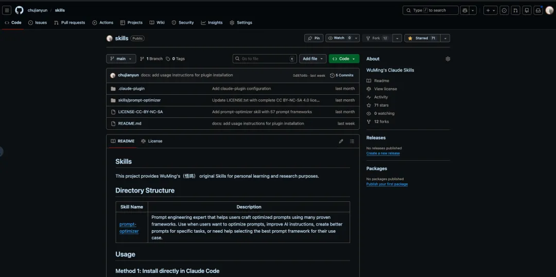
Task: Open the hamburger navigation menu
Action: pyautogui.click(x=7, y=10)
